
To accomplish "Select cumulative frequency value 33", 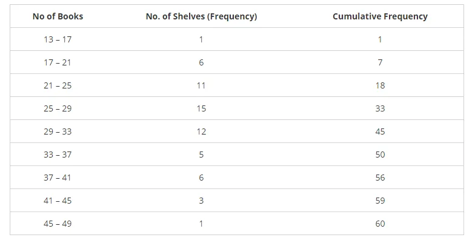I will [x=380, y=108].
